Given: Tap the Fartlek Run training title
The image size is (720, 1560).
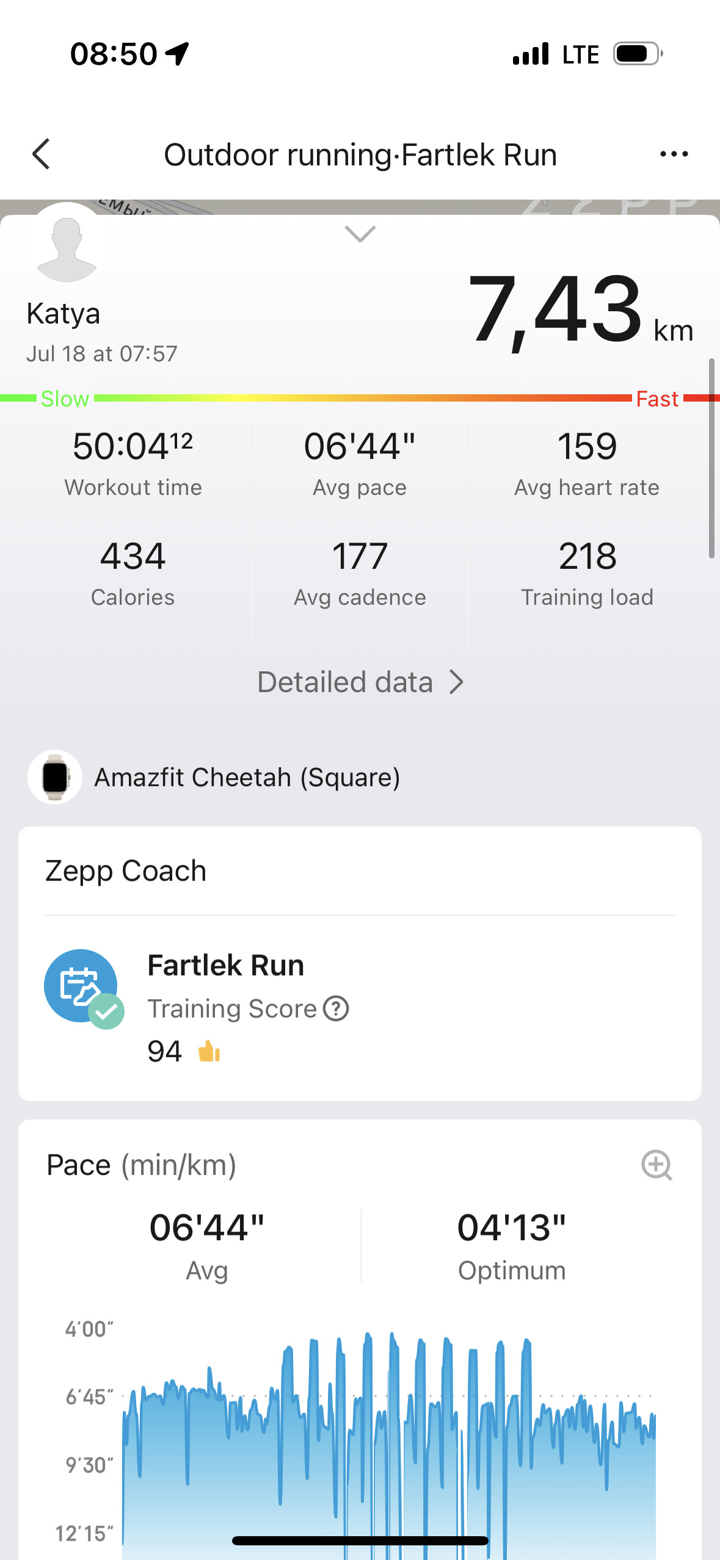Looking at the screenshot, I should coord(226,965).
